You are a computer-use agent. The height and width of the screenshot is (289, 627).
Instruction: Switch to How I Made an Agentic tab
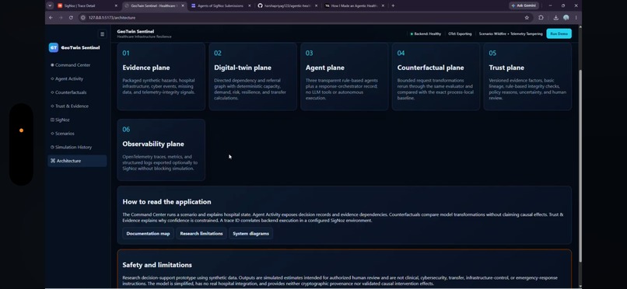[353, 5]
